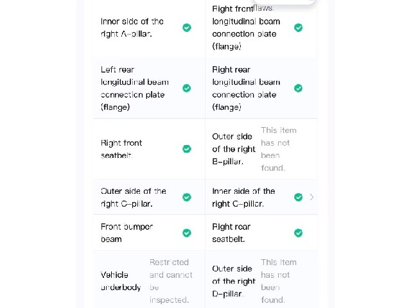
Task: Click B-pillar 'This item has not been found' text
Action: (x=279, y=149)
